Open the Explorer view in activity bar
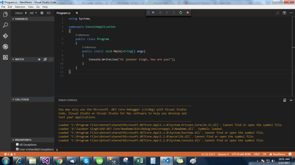Screen dimensions: 295x165 5,14
